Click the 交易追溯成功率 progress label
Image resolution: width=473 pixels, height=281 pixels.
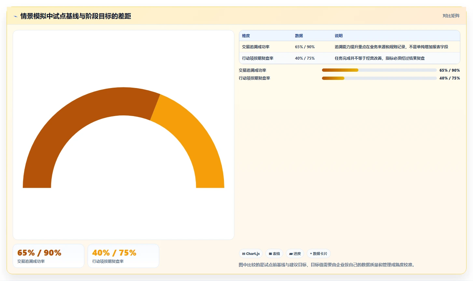click(x=252, y=70)
